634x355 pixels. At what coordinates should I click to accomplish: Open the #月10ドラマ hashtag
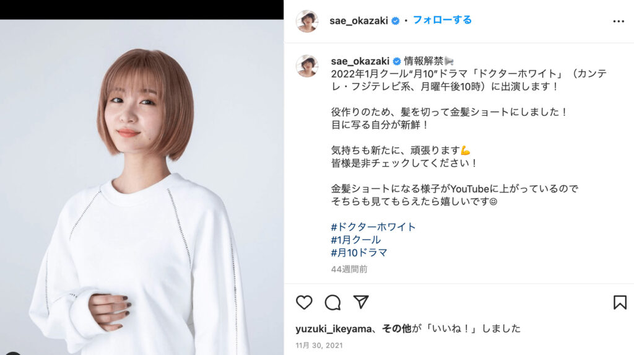[x=359, y=253]
